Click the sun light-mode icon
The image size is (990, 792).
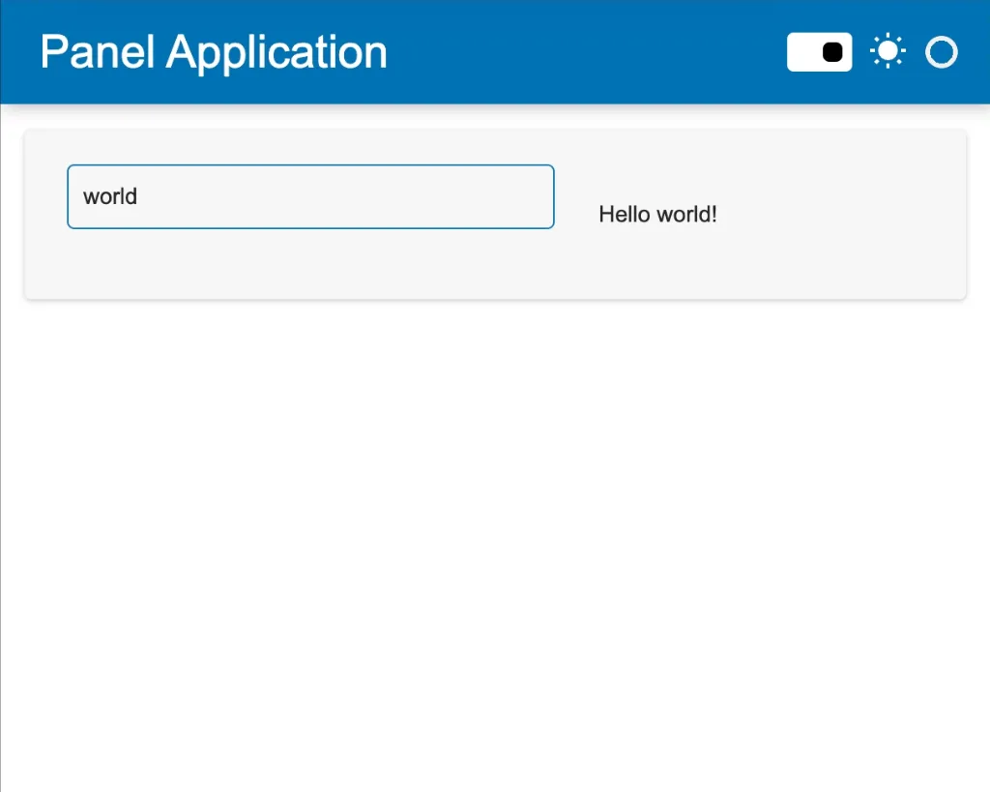(x=887, y=52)
